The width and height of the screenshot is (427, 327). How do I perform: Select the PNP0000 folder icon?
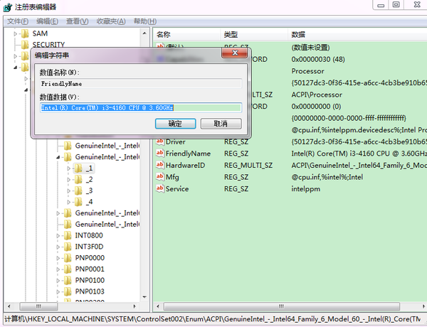tap(68, 257)
